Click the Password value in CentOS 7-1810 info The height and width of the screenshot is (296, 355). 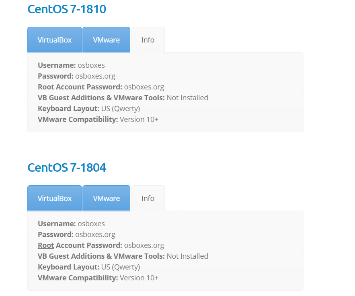tap(95, 76)
